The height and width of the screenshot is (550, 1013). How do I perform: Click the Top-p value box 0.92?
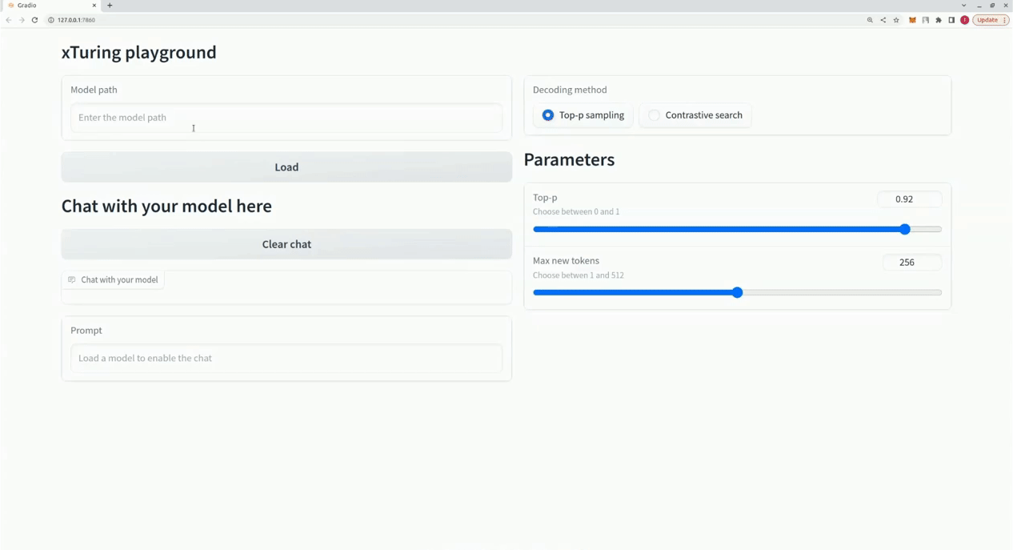910,199
